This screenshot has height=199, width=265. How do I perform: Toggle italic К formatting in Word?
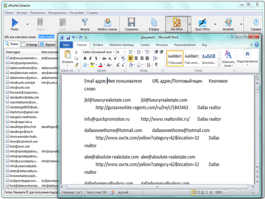90,58
